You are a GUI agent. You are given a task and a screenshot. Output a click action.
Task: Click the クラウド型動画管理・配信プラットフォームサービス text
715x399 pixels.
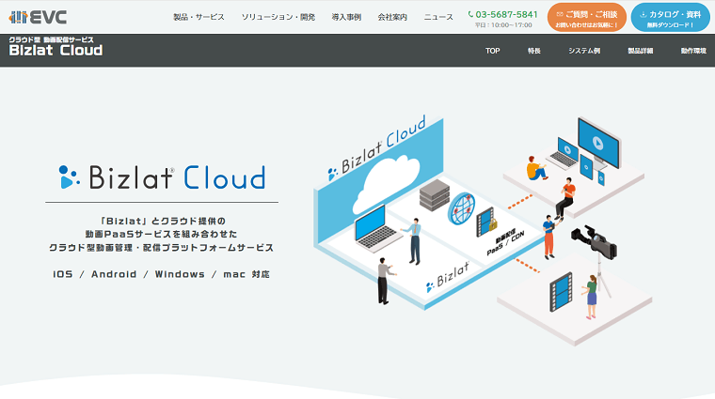[x=162, y=248]
